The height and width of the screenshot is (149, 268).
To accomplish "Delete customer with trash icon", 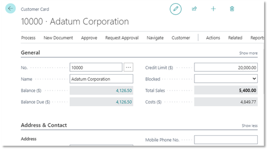I will click(232, 9).
